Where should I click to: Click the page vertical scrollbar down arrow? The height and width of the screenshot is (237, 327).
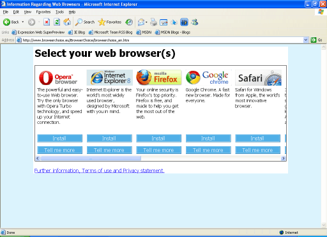[324, 225]
